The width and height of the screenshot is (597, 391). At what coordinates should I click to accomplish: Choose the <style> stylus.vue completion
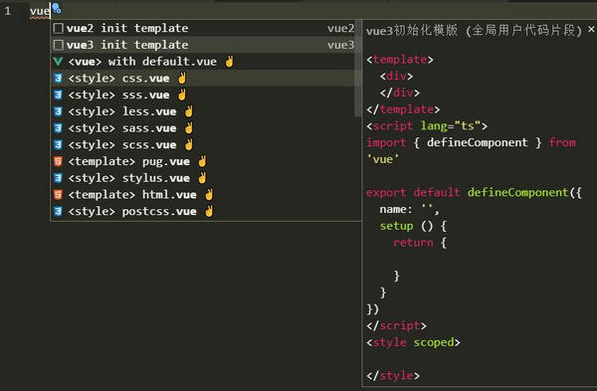(x=206, y=178)
